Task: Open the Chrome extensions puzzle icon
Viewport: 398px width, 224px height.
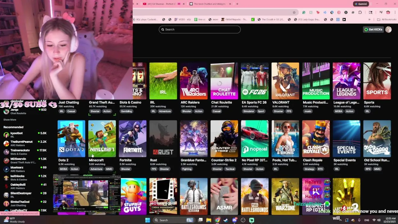Action: point(360,12)
